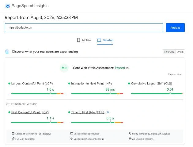This screenshot has height=147, width=193.
Task: Click the calendar icon for Latest 28-day period
Action: 13,133
